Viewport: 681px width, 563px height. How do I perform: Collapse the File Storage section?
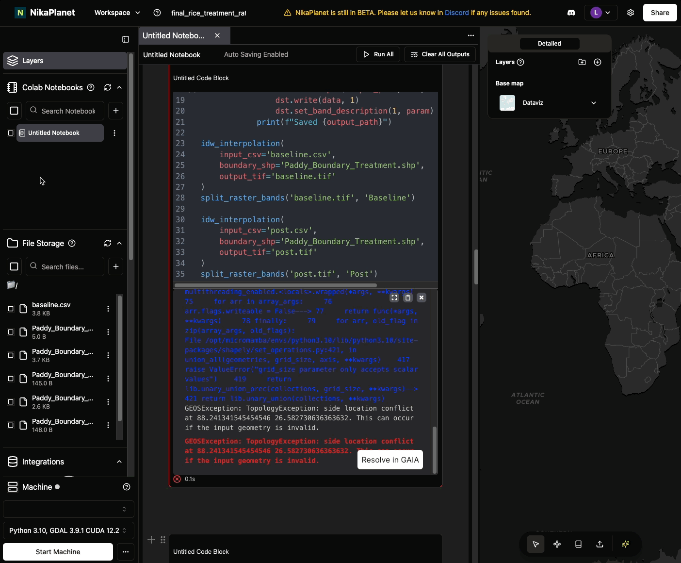click(x=119, y=243)
